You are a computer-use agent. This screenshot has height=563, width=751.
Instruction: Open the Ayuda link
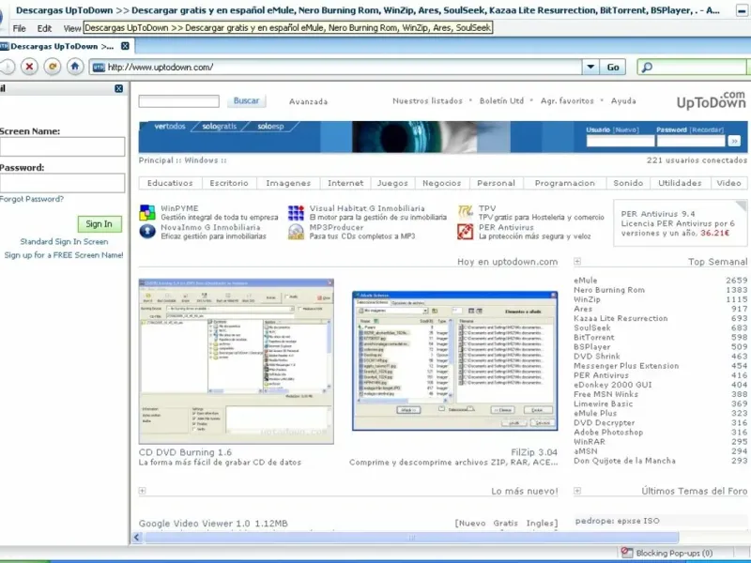pos(623,101)
